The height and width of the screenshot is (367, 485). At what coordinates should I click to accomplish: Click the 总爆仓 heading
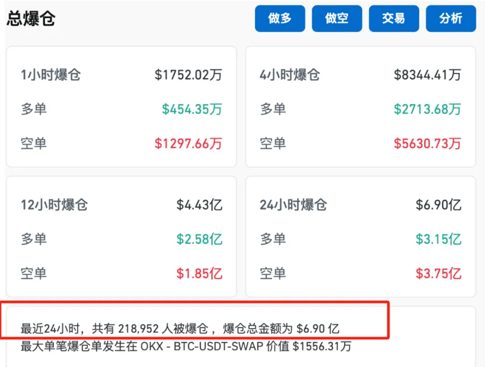point(31,19)
